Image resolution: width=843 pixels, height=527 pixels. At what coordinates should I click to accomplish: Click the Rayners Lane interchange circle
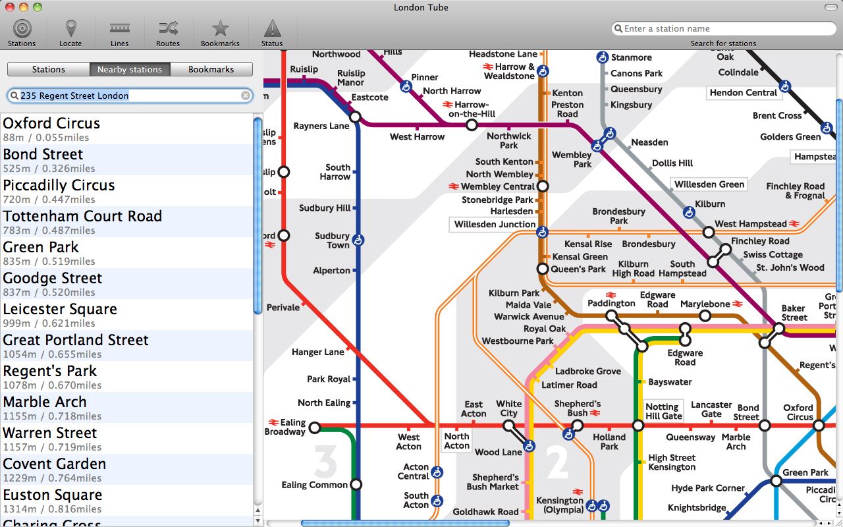pos(356,117)
